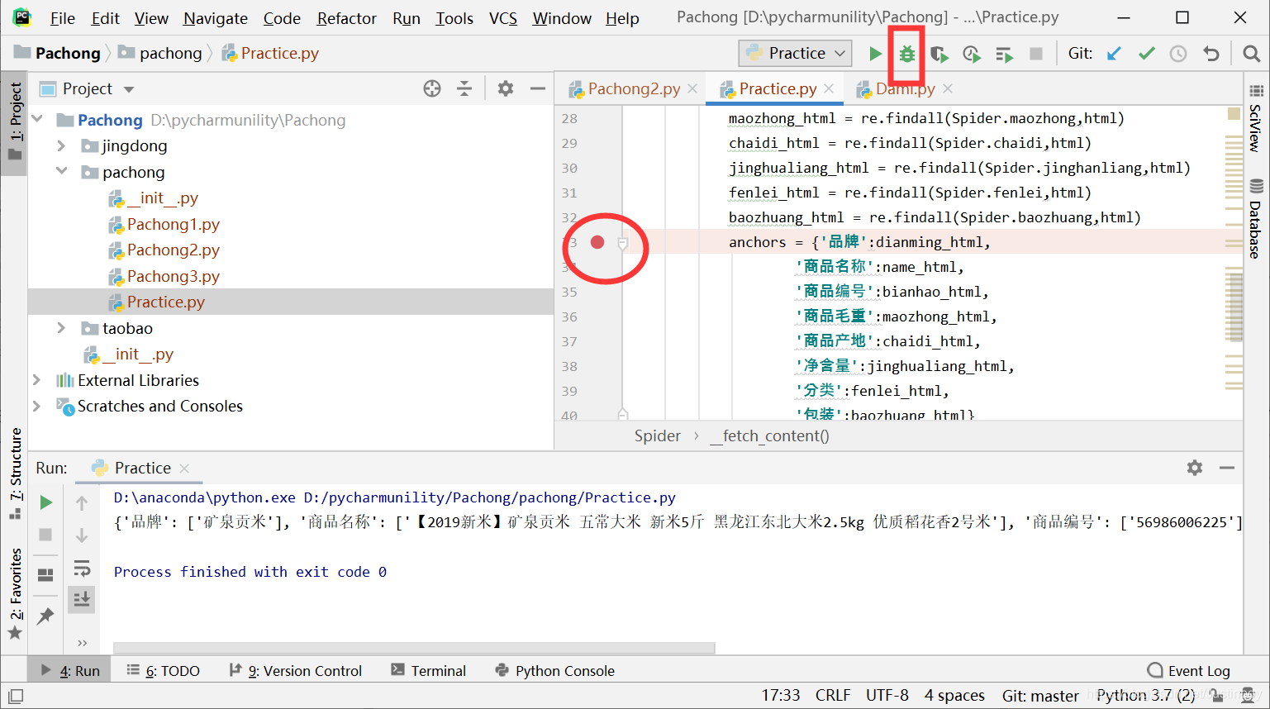Open Database side panel

pos(1256,218)
